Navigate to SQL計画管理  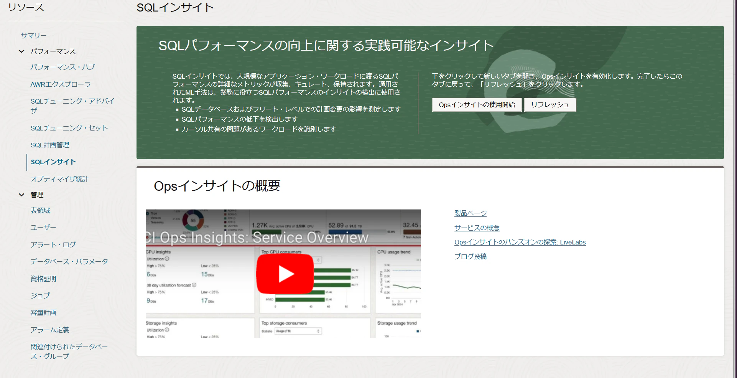point(50,145)
